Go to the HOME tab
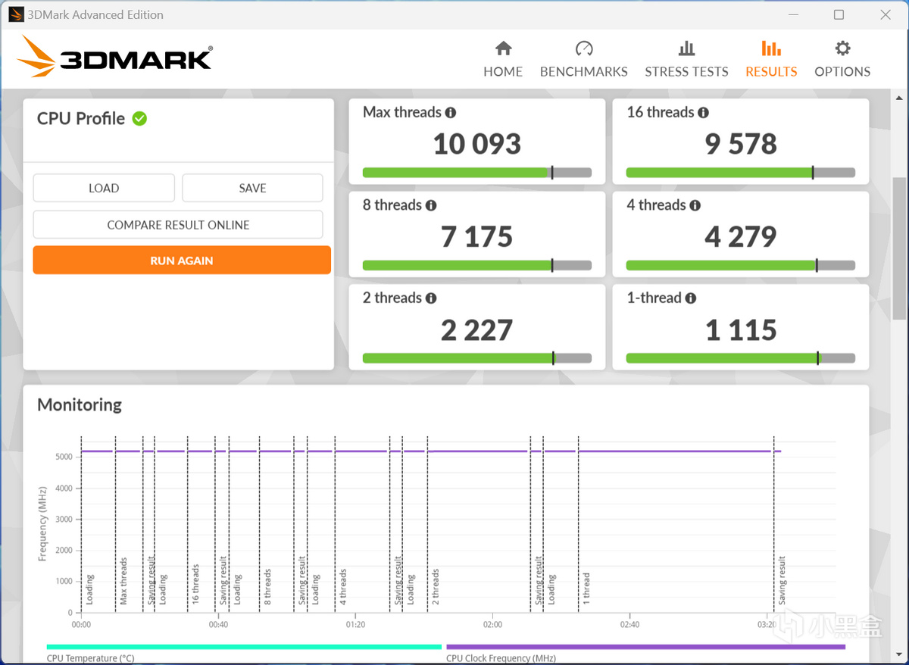909x665 pixels. [x=503, y=60]
